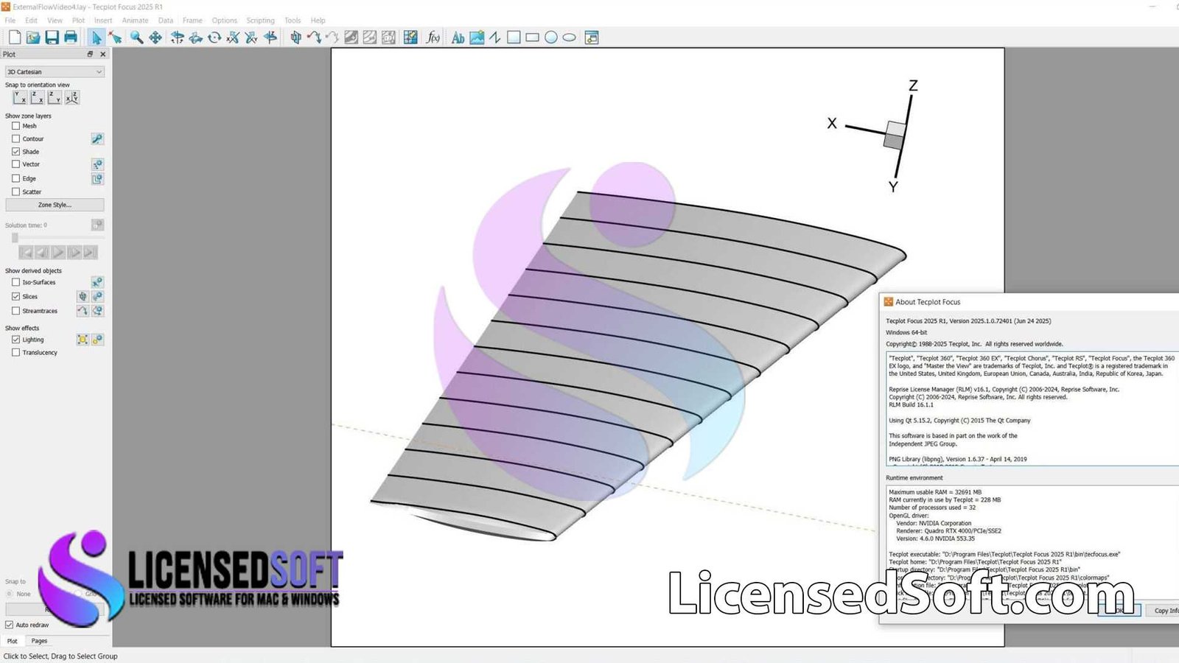The image size is (1179, 663).
Task: Select the Circle shape tool
Action: coord(550,37)
